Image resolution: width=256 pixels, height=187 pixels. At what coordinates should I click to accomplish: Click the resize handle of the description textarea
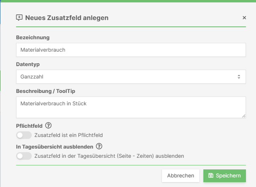coord(244,116)
